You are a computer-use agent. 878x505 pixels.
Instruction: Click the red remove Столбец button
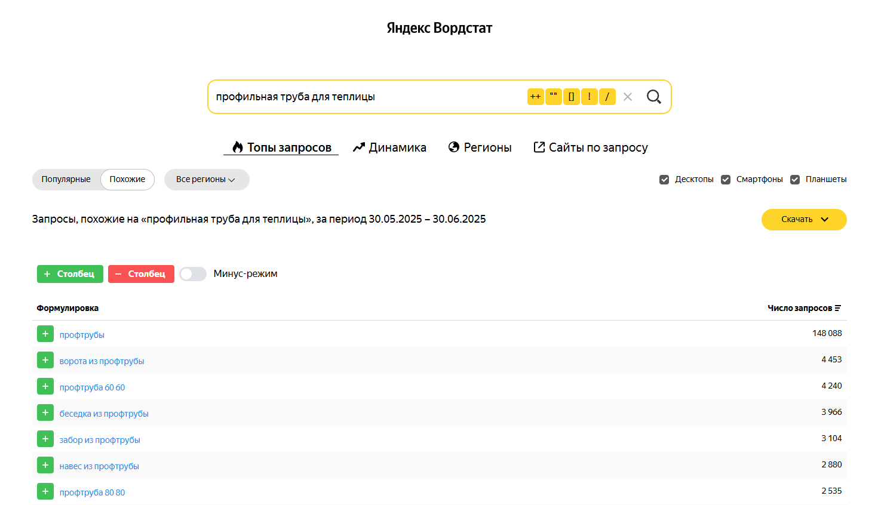pos(141,274)
